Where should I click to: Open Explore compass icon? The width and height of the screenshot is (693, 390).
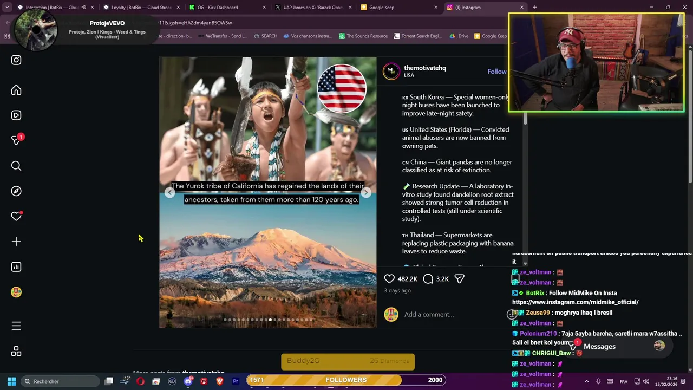[x=16, y=191]
